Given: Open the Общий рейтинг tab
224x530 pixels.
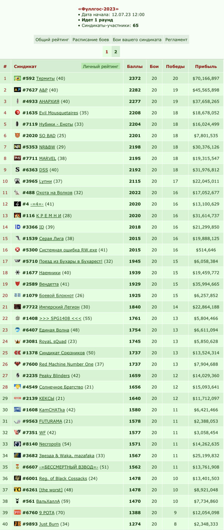Looking at the screenshot, I should (x=52, y=40).
